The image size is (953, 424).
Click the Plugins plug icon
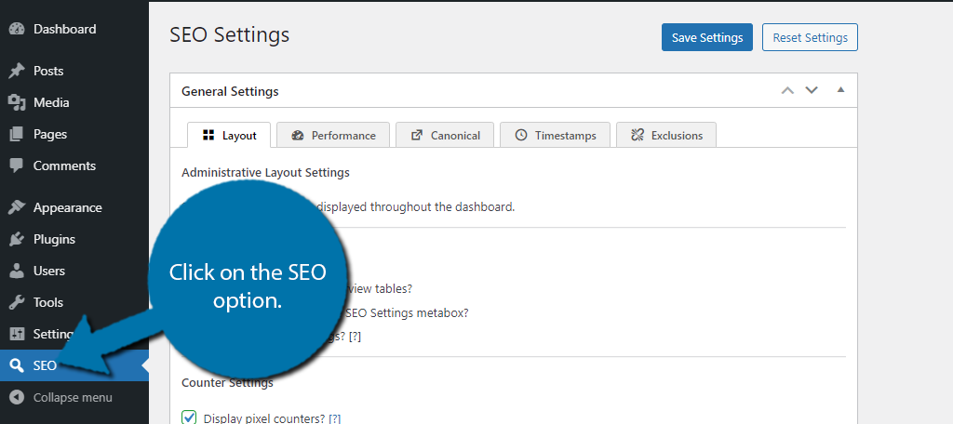tap(17, 239)
